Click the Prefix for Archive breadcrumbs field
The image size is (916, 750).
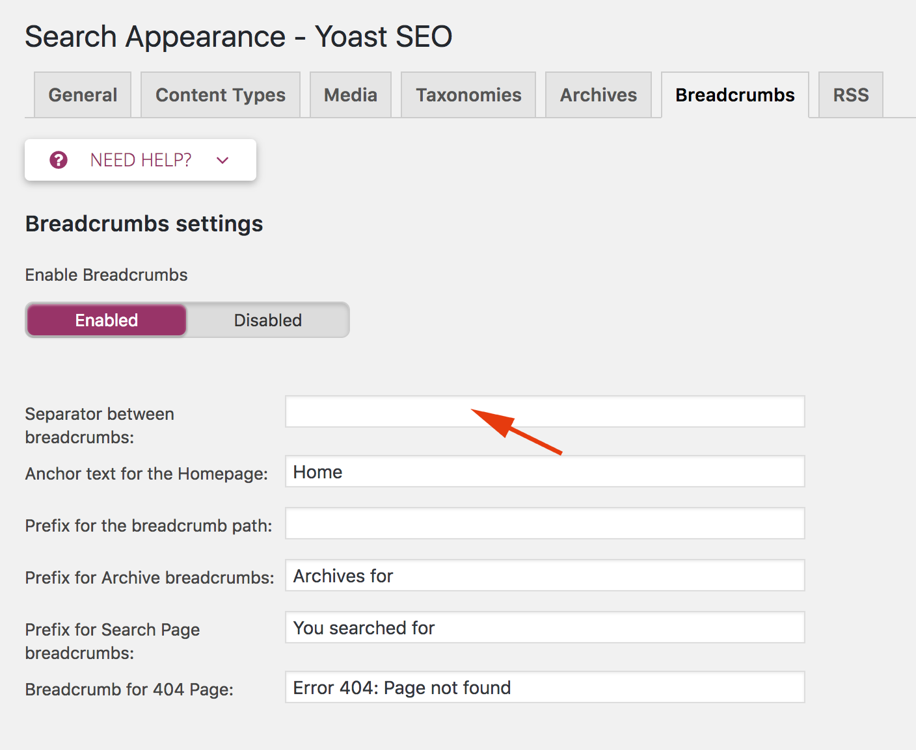(545, 575)
